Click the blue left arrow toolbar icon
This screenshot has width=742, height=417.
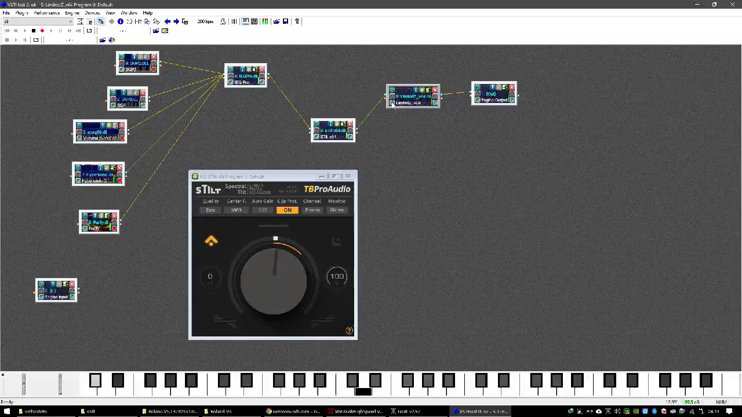point(168,21)
